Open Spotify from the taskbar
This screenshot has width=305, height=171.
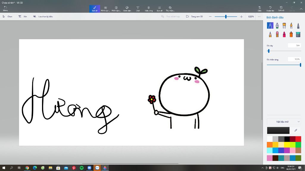point(82,168)
